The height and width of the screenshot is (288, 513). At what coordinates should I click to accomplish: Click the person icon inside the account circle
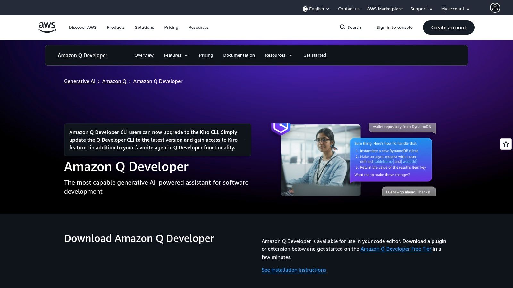coord(495,8)
